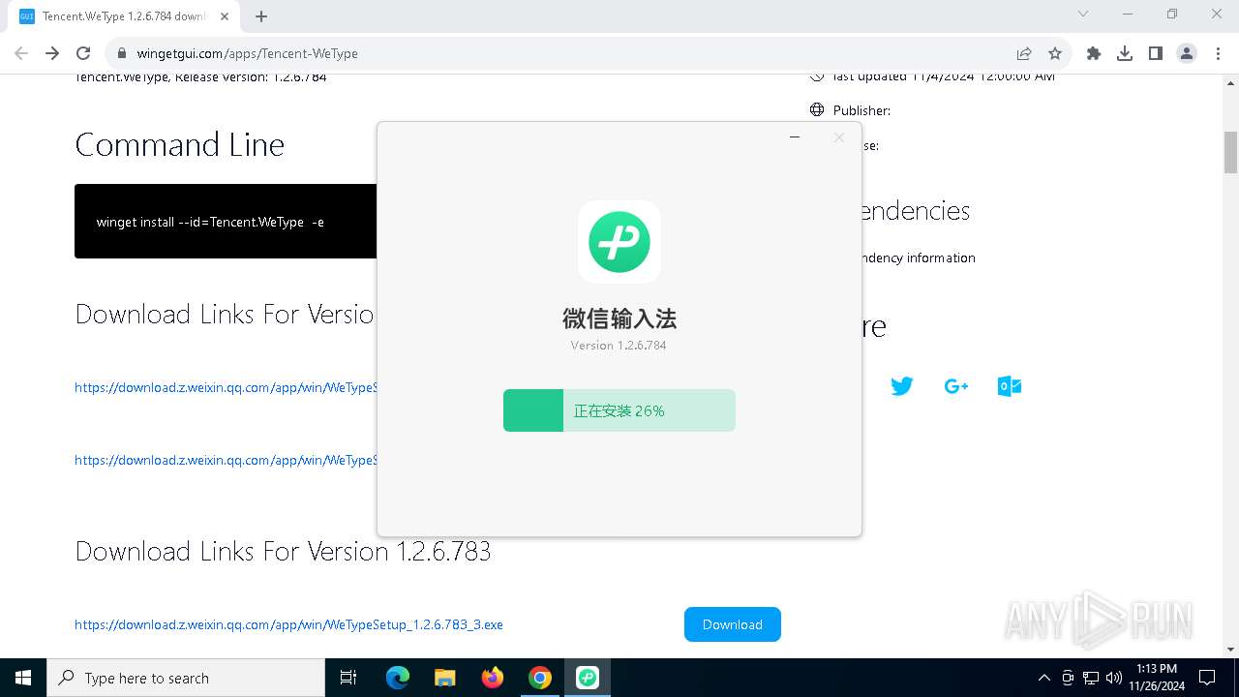Open first version 1.2.6.784 download link
Viewport: 1239px width, 697px height.
click(226, 387)
